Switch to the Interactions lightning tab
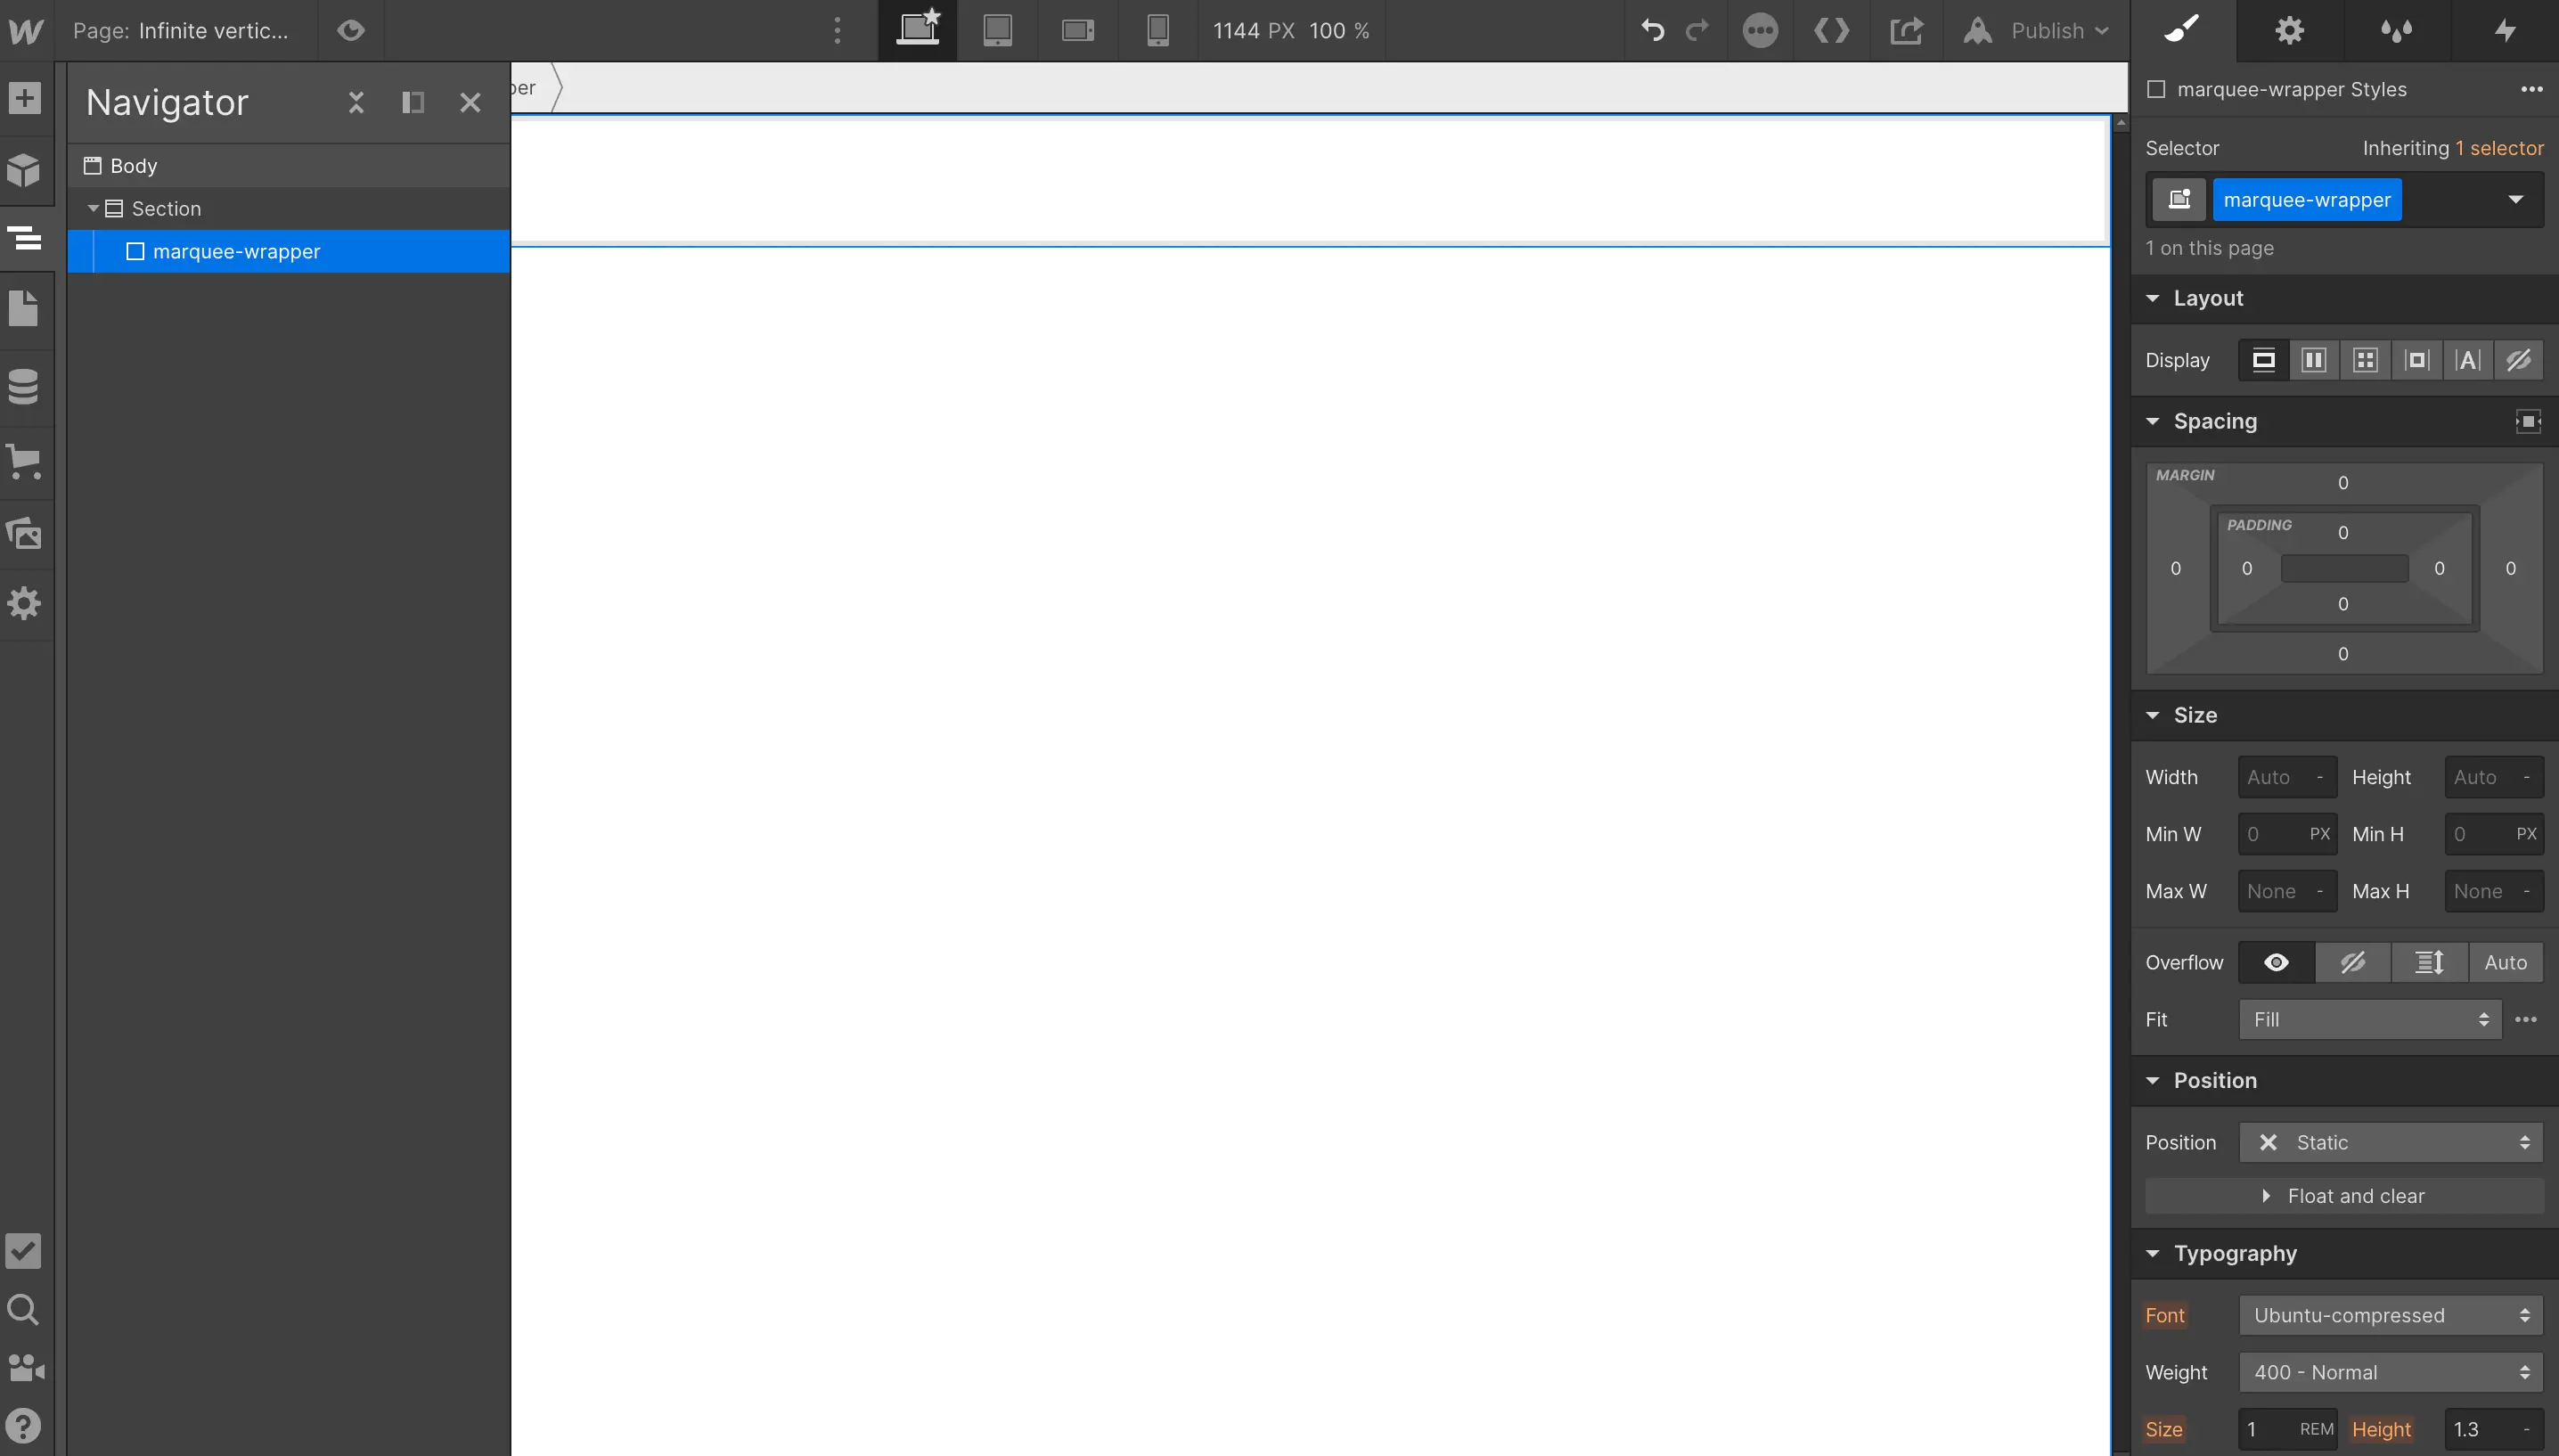 (2504, 30)
